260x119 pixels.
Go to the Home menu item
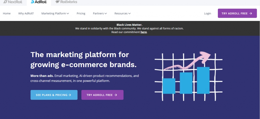pyautogui.click(x=7, y=13)
